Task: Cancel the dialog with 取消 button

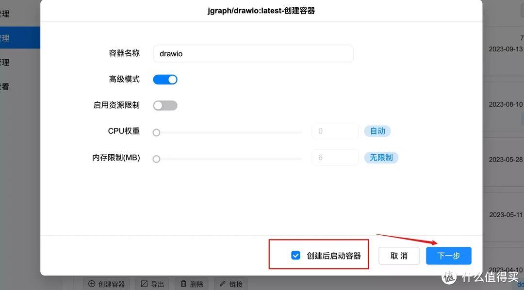Action: point(399,256)
